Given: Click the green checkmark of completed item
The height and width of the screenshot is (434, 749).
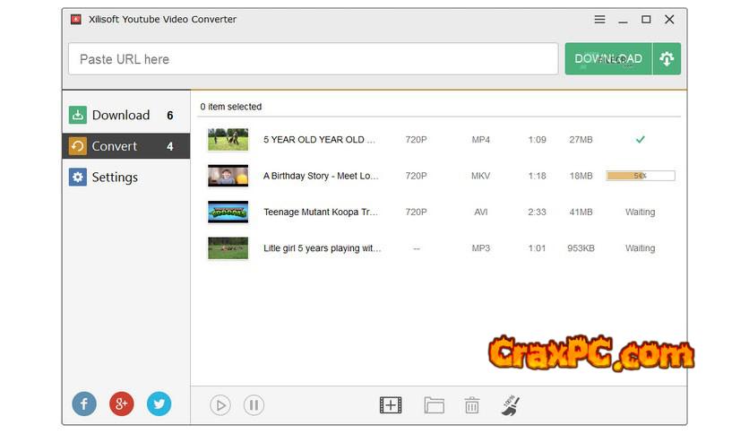Looking at the screenshot, I should [x=640, y=140].
